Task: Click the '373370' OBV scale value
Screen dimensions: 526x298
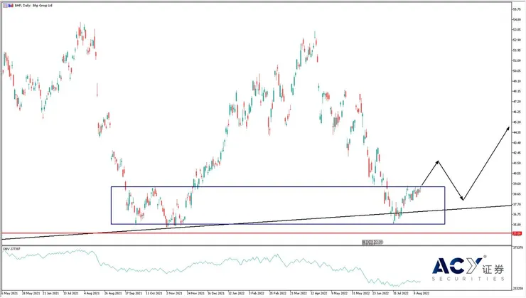Action: coord(518,248)
